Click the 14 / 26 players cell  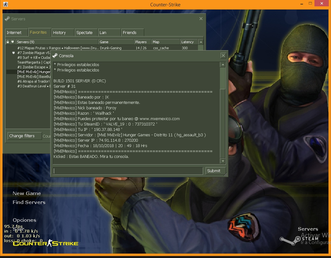pos(141,48)
